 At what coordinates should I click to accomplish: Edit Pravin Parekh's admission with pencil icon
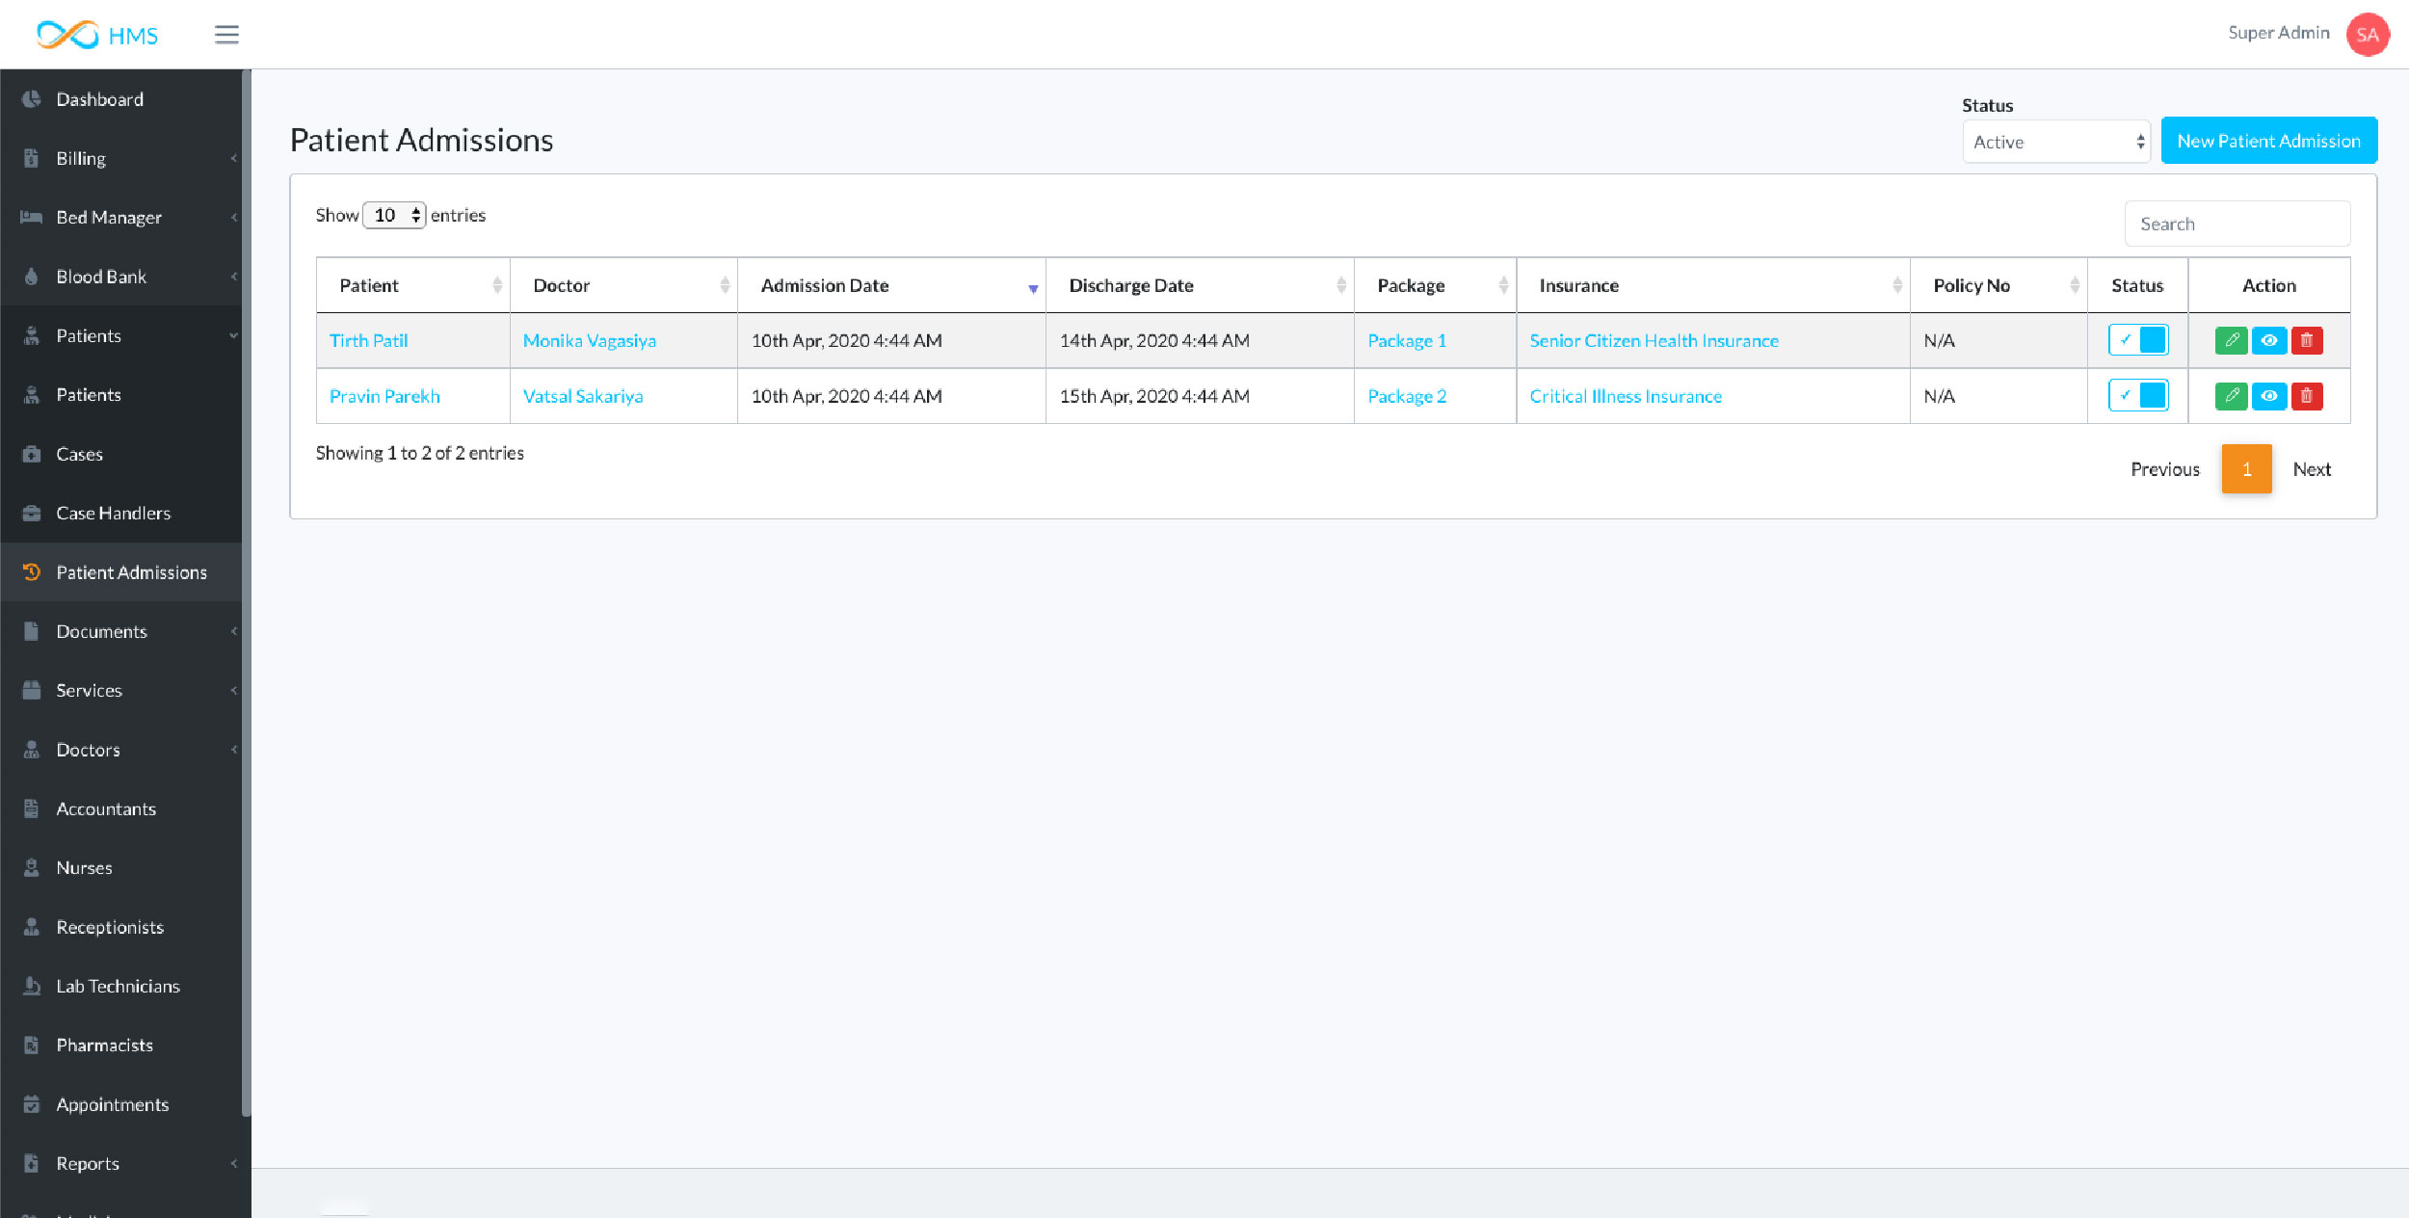(2231, 396)
